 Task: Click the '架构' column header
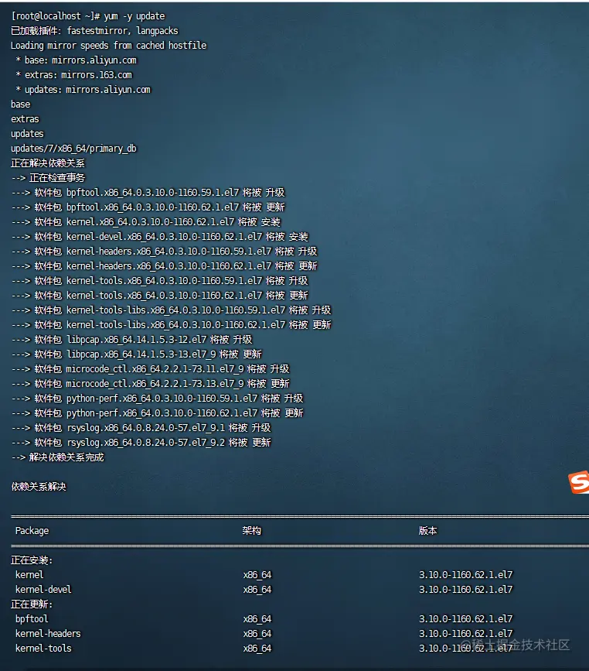[x=252, y=531]
